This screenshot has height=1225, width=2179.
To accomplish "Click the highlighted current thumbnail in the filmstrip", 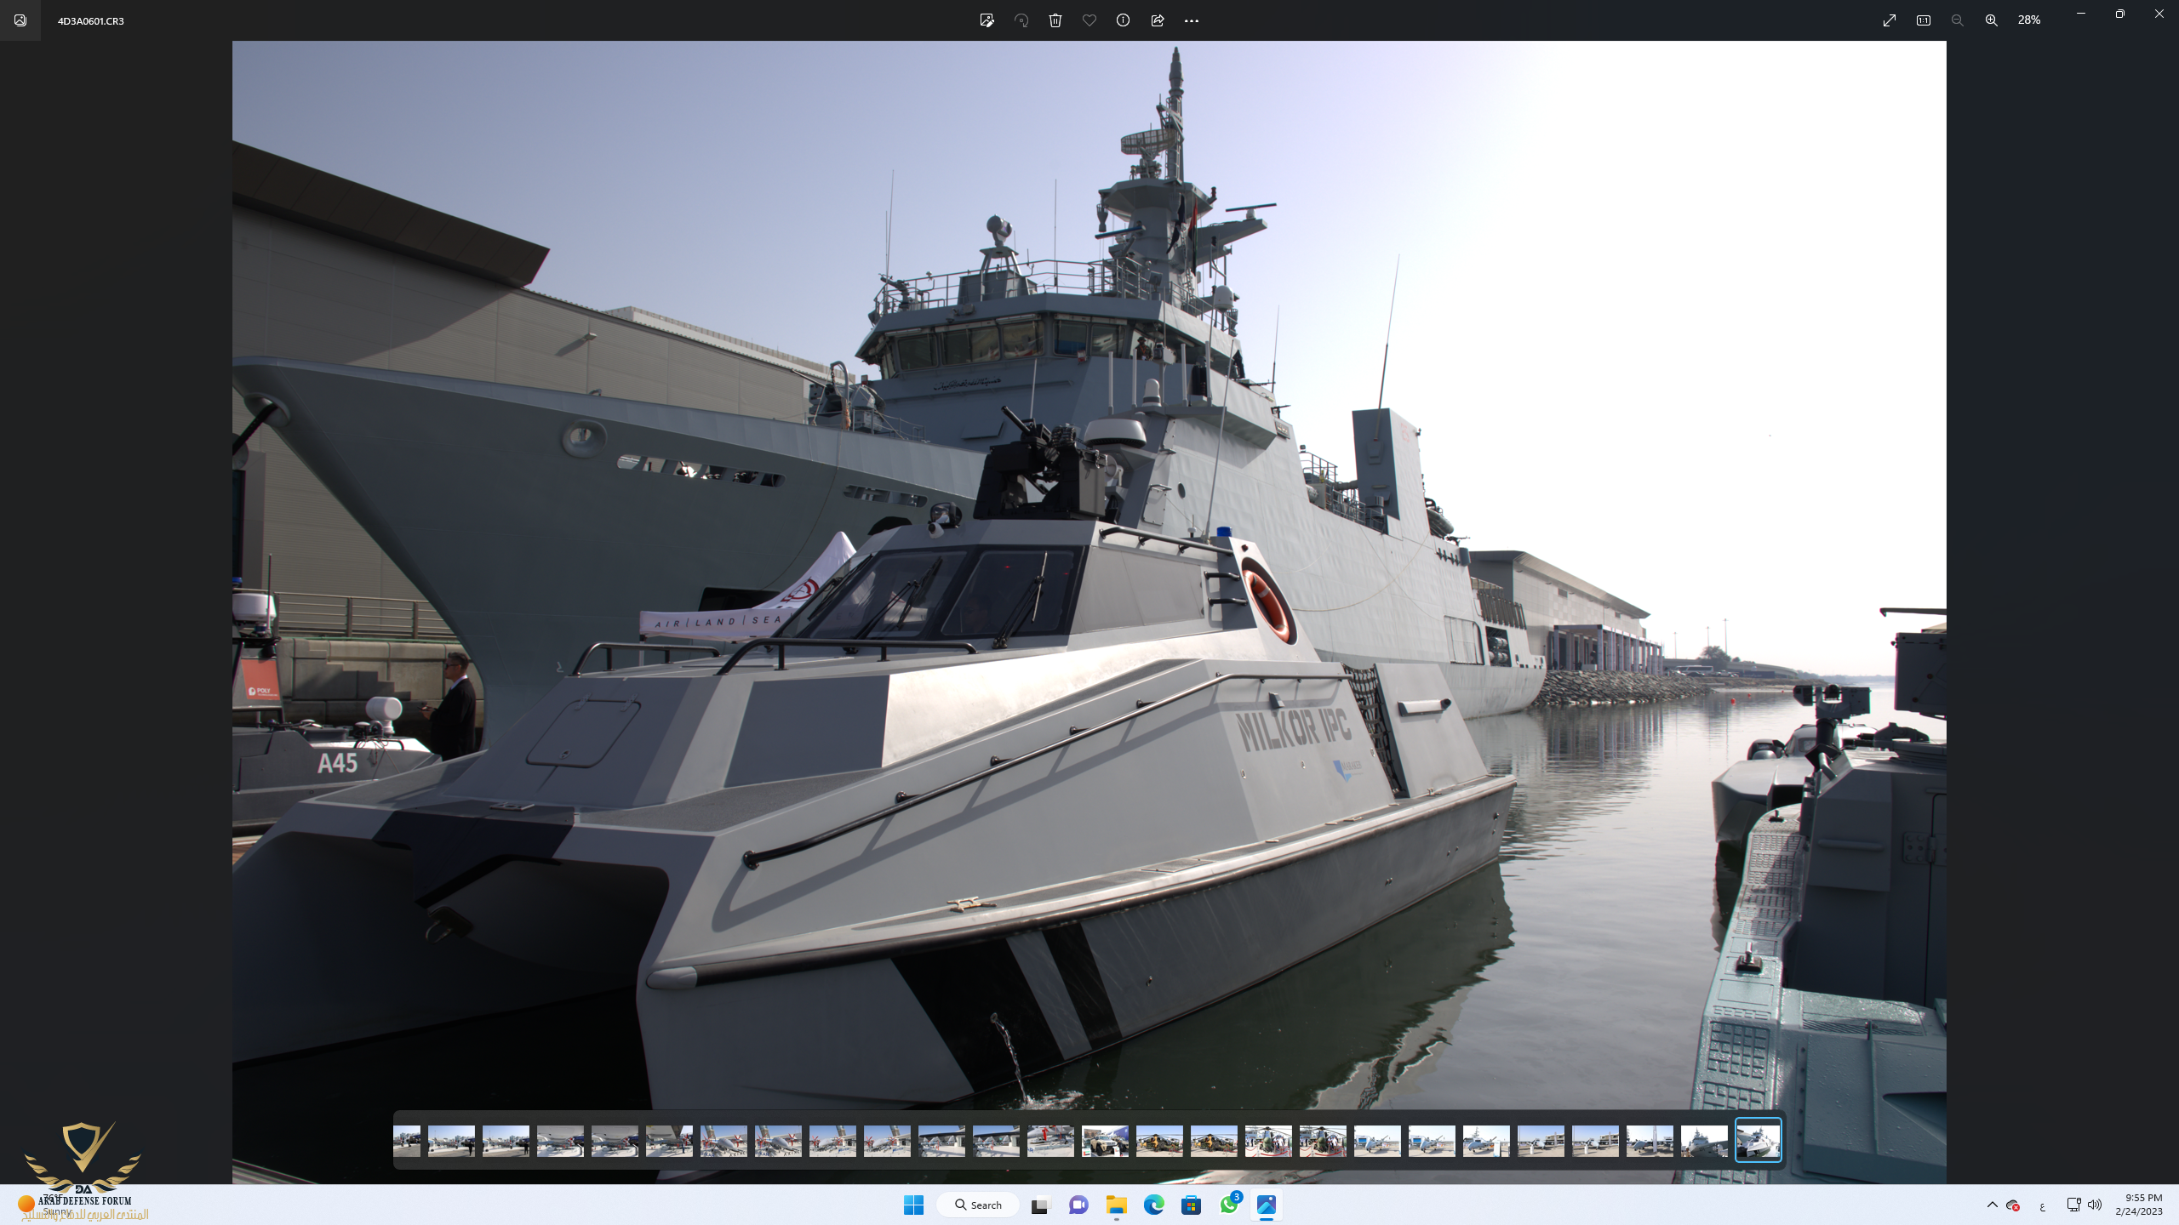I will click(1759, 1140).
